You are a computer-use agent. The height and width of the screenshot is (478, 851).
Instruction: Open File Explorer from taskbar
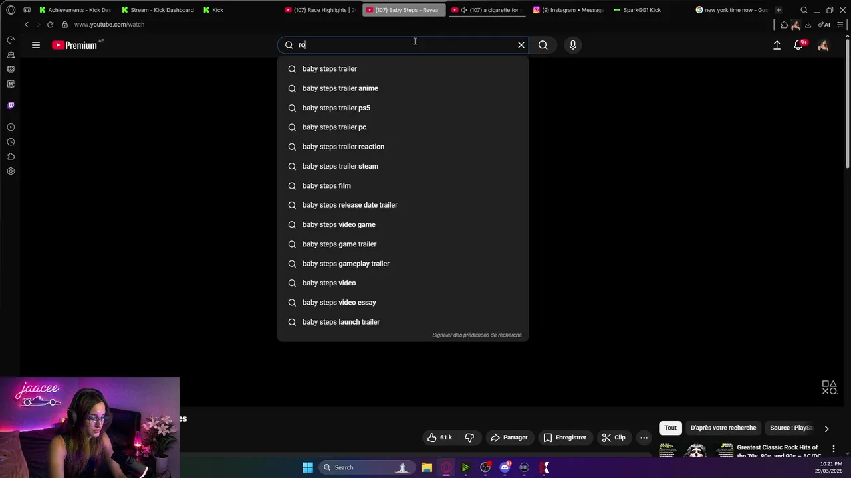tap(427, 467)
